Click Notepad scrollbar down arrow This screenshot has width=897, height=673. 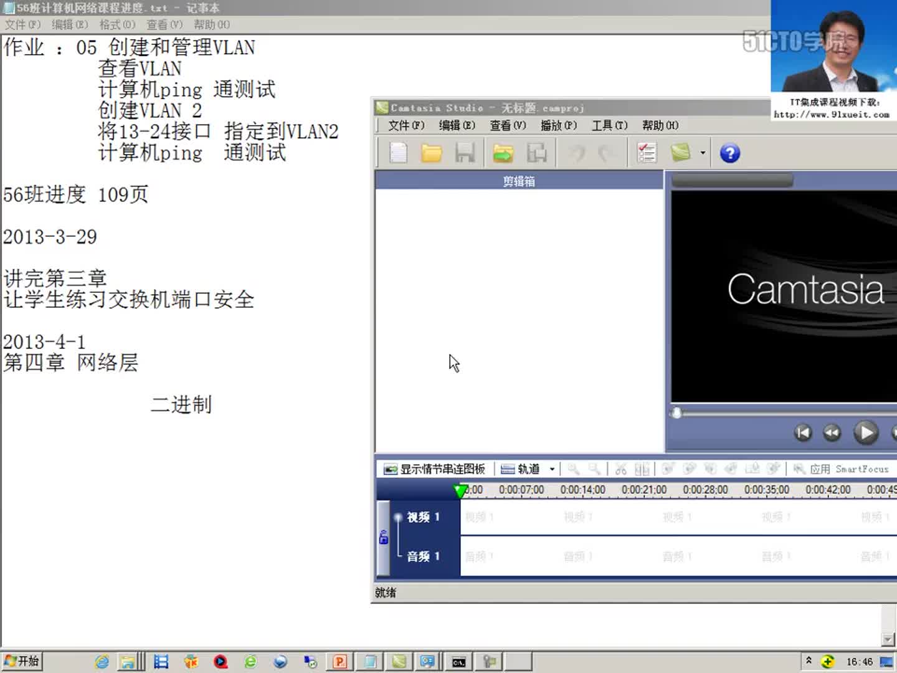coord(888,639)
